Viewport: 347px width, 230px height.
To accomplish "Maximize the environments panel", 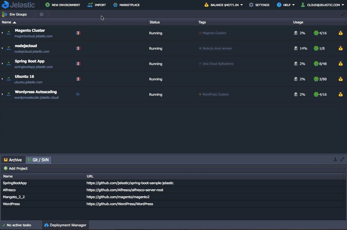I will [x=343, y=15].
